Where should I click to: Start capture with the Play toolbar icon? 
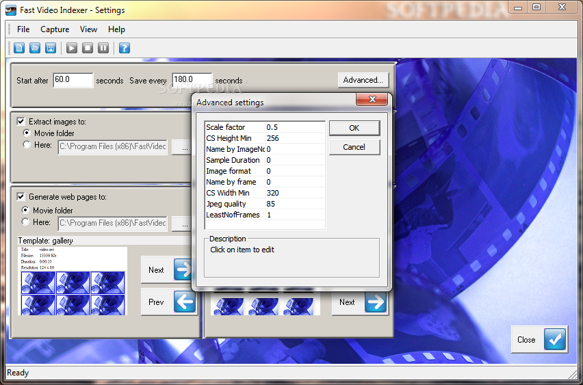tap(72, 48)
